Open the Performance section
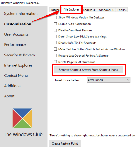Viewport: 135px width, 147px height. pos(15,45)
